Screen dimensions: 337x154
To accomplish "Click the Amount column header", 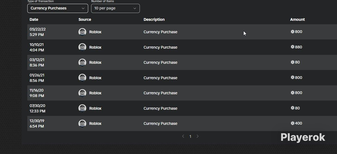I will coord(298,19).
